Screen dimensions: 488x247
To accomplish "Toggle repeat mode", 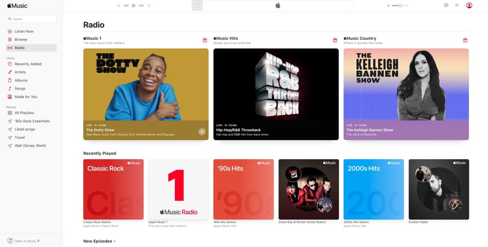I will (x=149, y=6).
